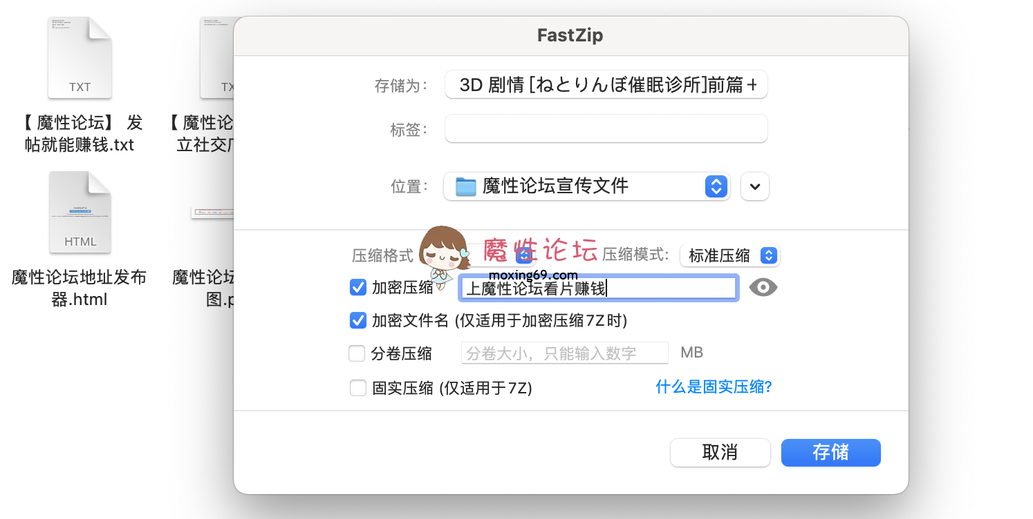Image resolution: width=1033 pixels, height=519 pixels.
Task: Uncheck the 加密压缩 checkbox
Action: (358, 287)
